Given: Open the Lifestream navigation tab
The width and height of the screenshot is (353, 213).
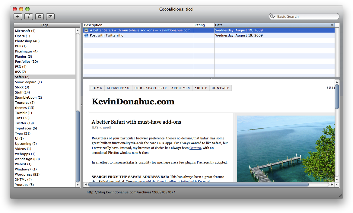Looking at the screenshot, I should tap(118, 88).
